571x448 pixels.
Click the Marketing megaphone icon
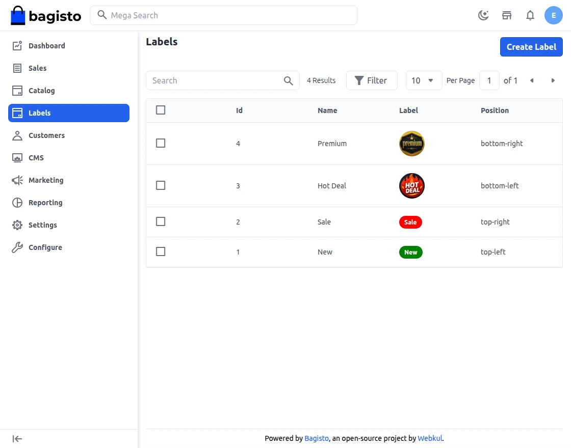pyautogui.click(x=17, y=180)
